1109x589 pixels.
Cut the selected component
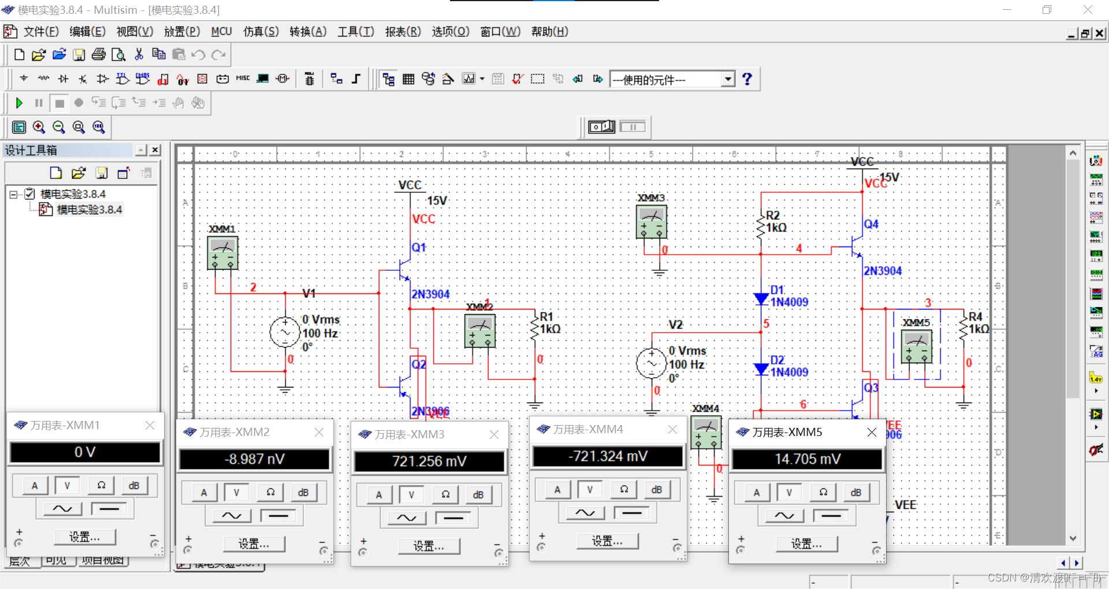point(139,54)
